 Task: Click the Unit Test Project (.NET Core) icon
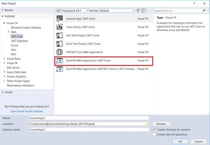[x=59, y=35]
